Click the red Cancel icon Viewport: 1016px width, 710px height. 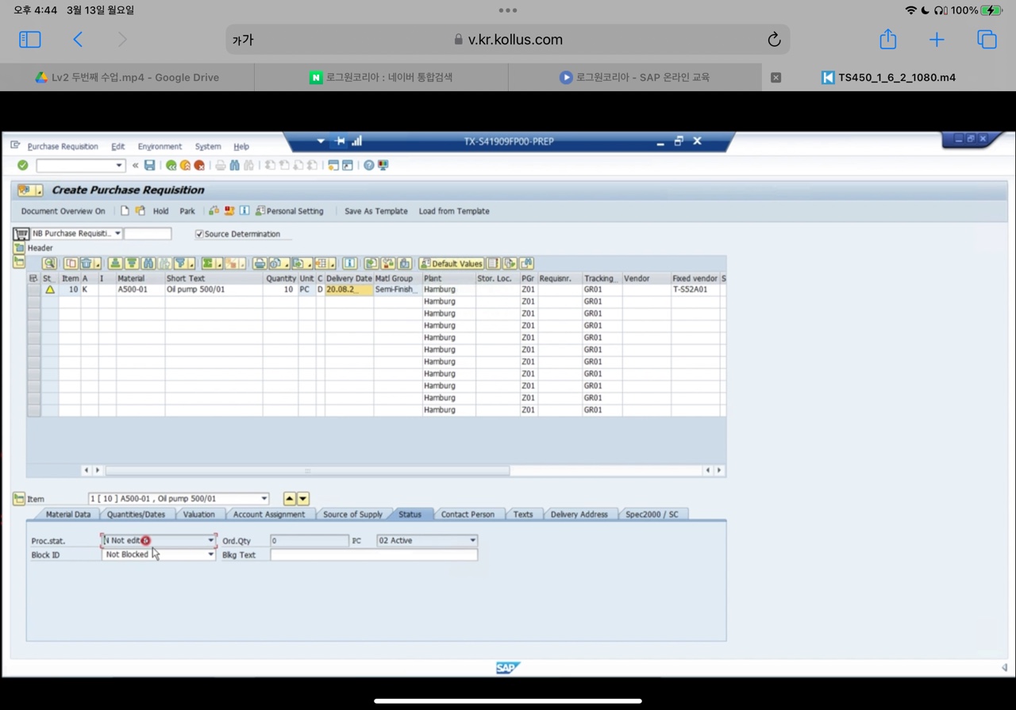(199, 165)
